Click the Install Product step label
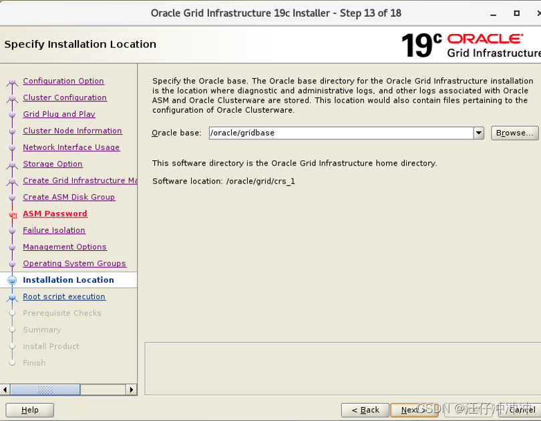Screen dimensions: 541x421 coord(51,346)
